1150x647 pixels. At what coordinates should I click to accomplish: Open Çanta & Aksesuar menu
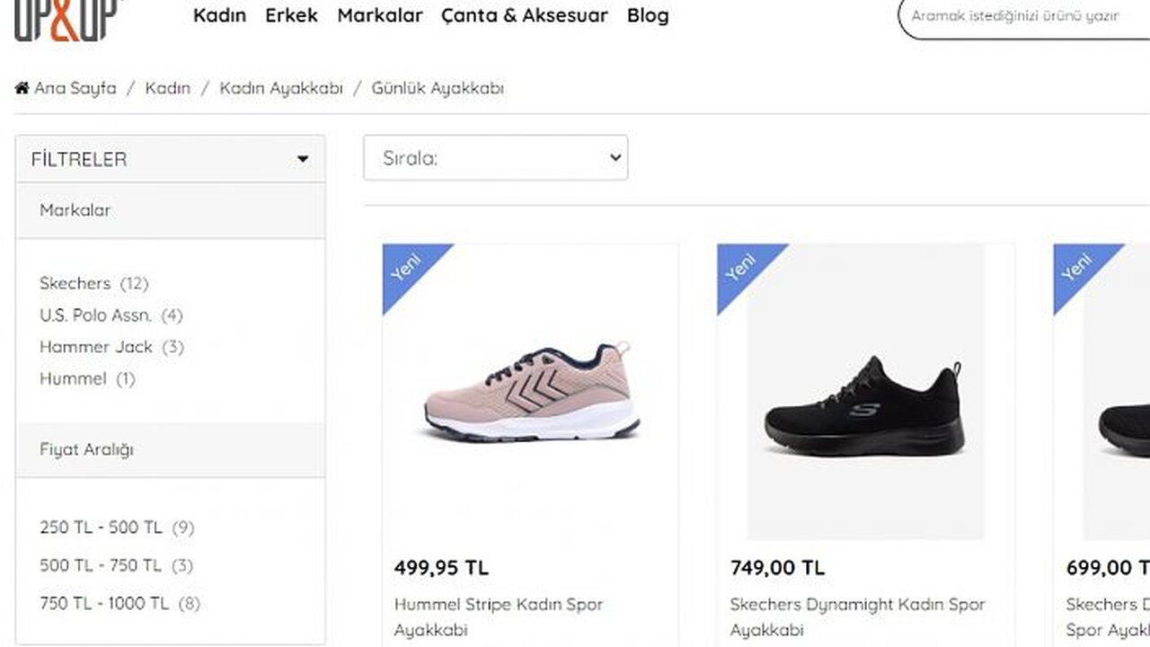[525, 15]
